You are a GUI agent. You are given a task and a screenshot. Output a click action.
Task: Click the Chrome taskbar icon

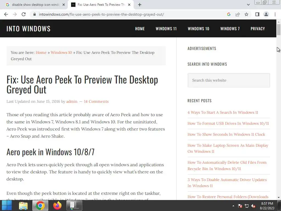tap(40, 206)
